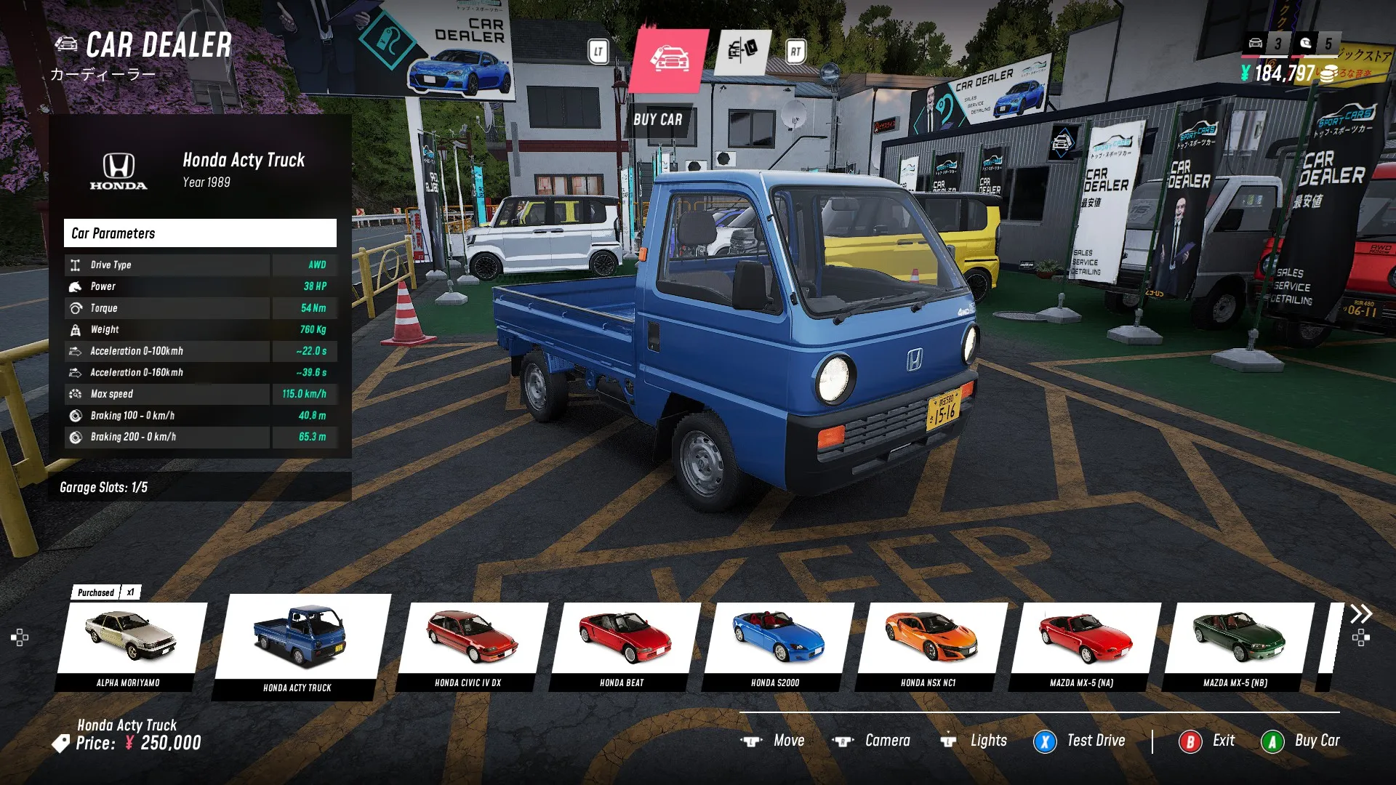
Task: Exit the car dealer
Action: (1224, 741)
